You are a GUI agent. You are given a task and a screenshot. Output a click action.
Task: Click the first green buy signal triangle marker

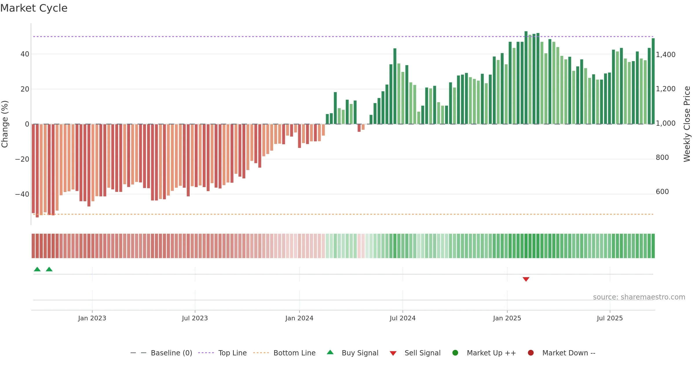tap(37, 269)
